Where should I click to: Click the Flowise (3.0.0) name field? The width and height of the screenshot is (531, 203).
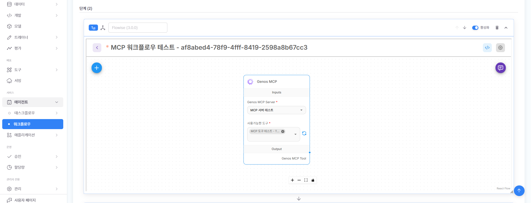click(138, 28)
